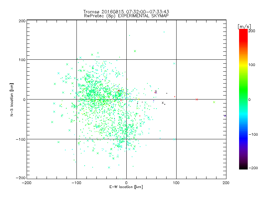The width and height of the screenshot is (266, 199).
Task: Select the red X marker near 140 km east
Action: coord(197,99)
